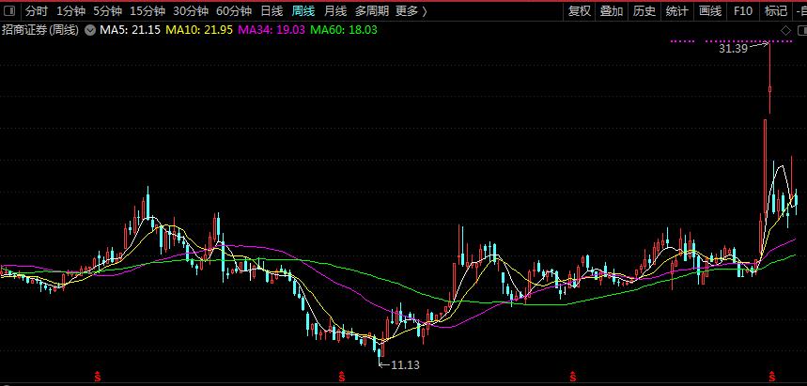This screenshot has height=386, width=807.
Task: Select the 60分钟 period tab
Action: (234, 11)
